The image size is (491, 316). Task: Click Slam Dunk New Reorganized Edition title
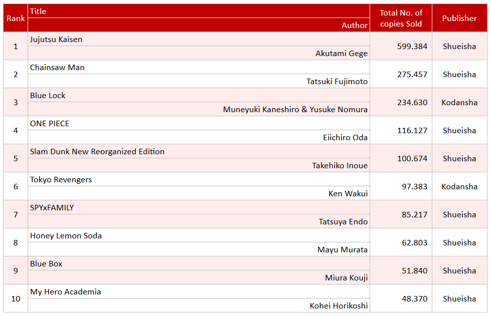coord(97,152)
